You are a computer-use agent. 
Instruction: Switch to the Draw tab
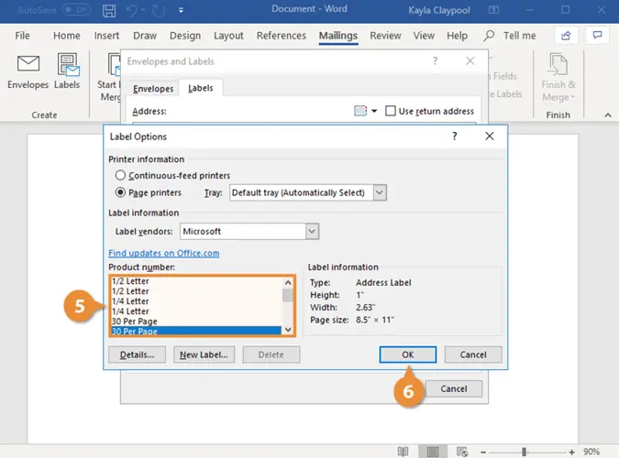[x=145, y=36]
